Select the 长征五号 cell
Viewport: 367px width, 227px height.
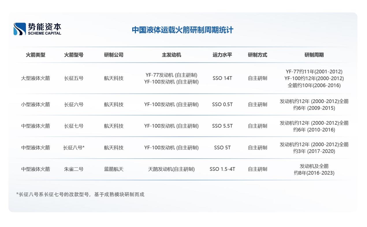tap(74, 78)
